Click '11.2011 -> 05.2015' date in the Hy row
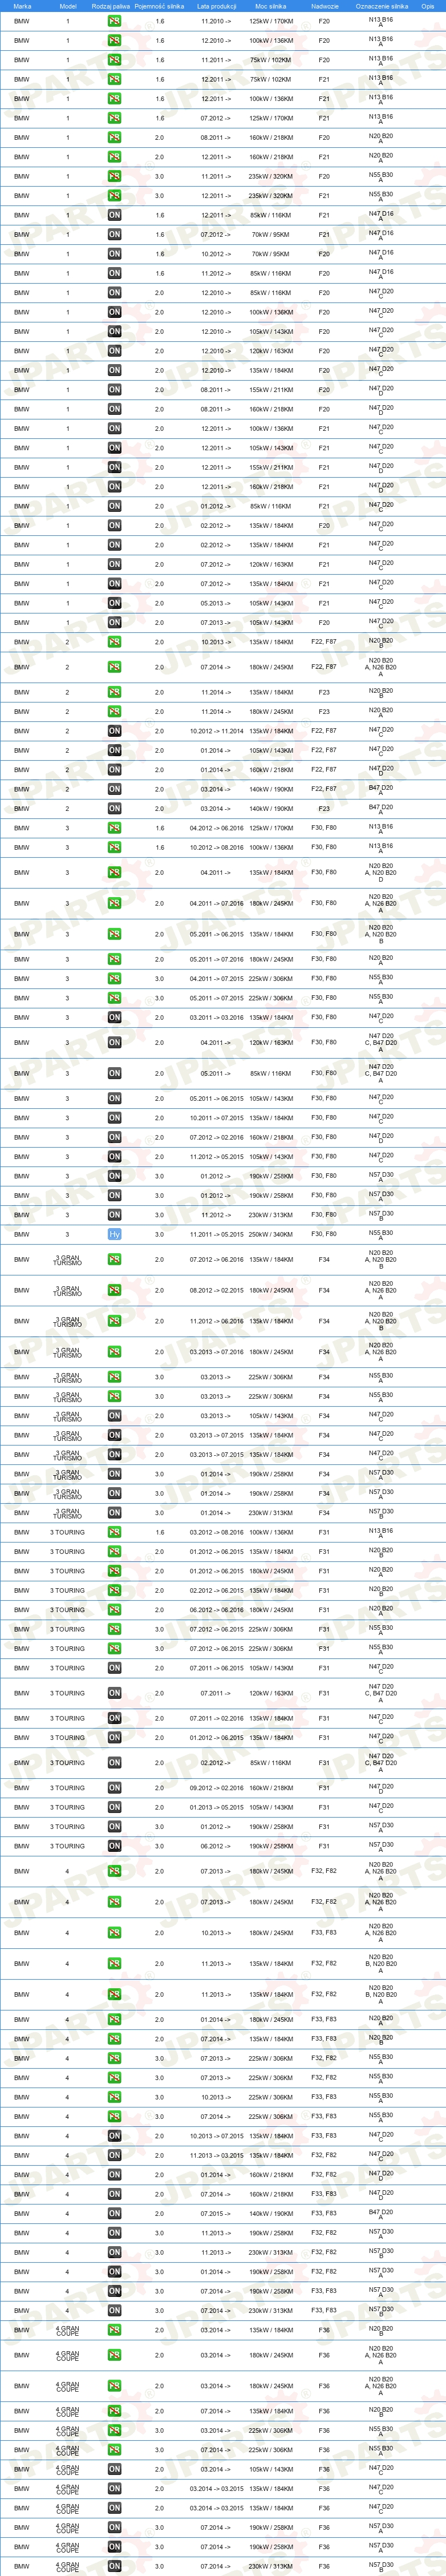This screenshot has width=446, height=2576. pyautogui.click(x=217, y=1234)
